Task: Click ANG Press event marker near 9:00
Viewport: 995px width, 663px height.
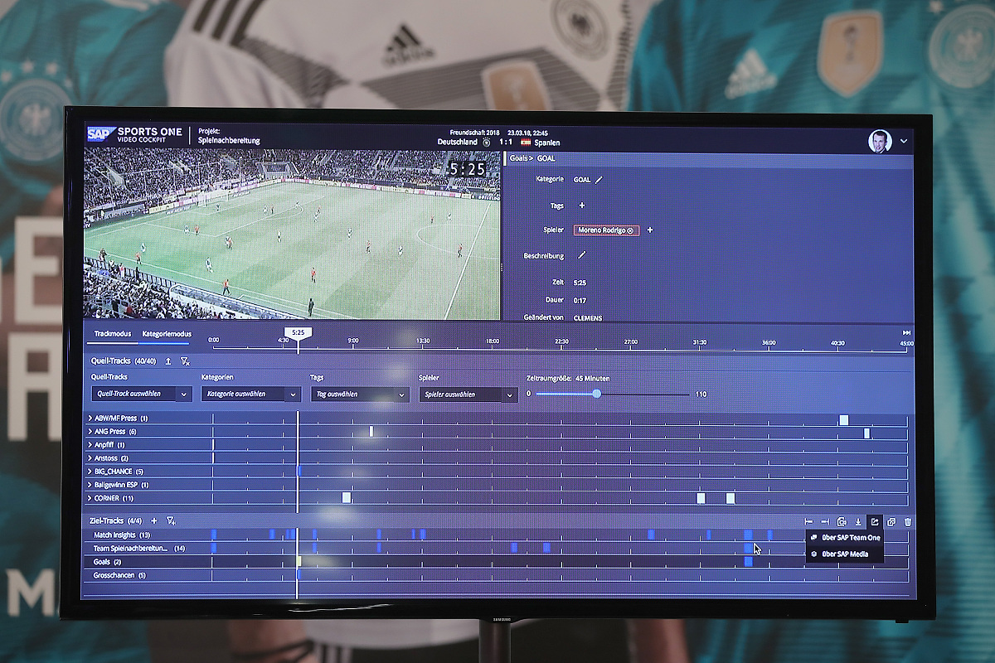Action: [x=371, y=432]
